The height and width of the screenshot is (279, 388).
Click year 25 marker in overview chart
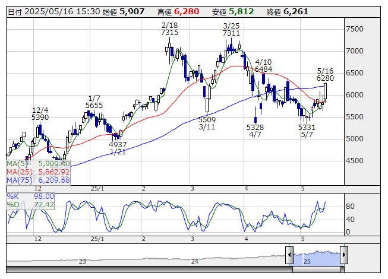click(x=307, y=261)
